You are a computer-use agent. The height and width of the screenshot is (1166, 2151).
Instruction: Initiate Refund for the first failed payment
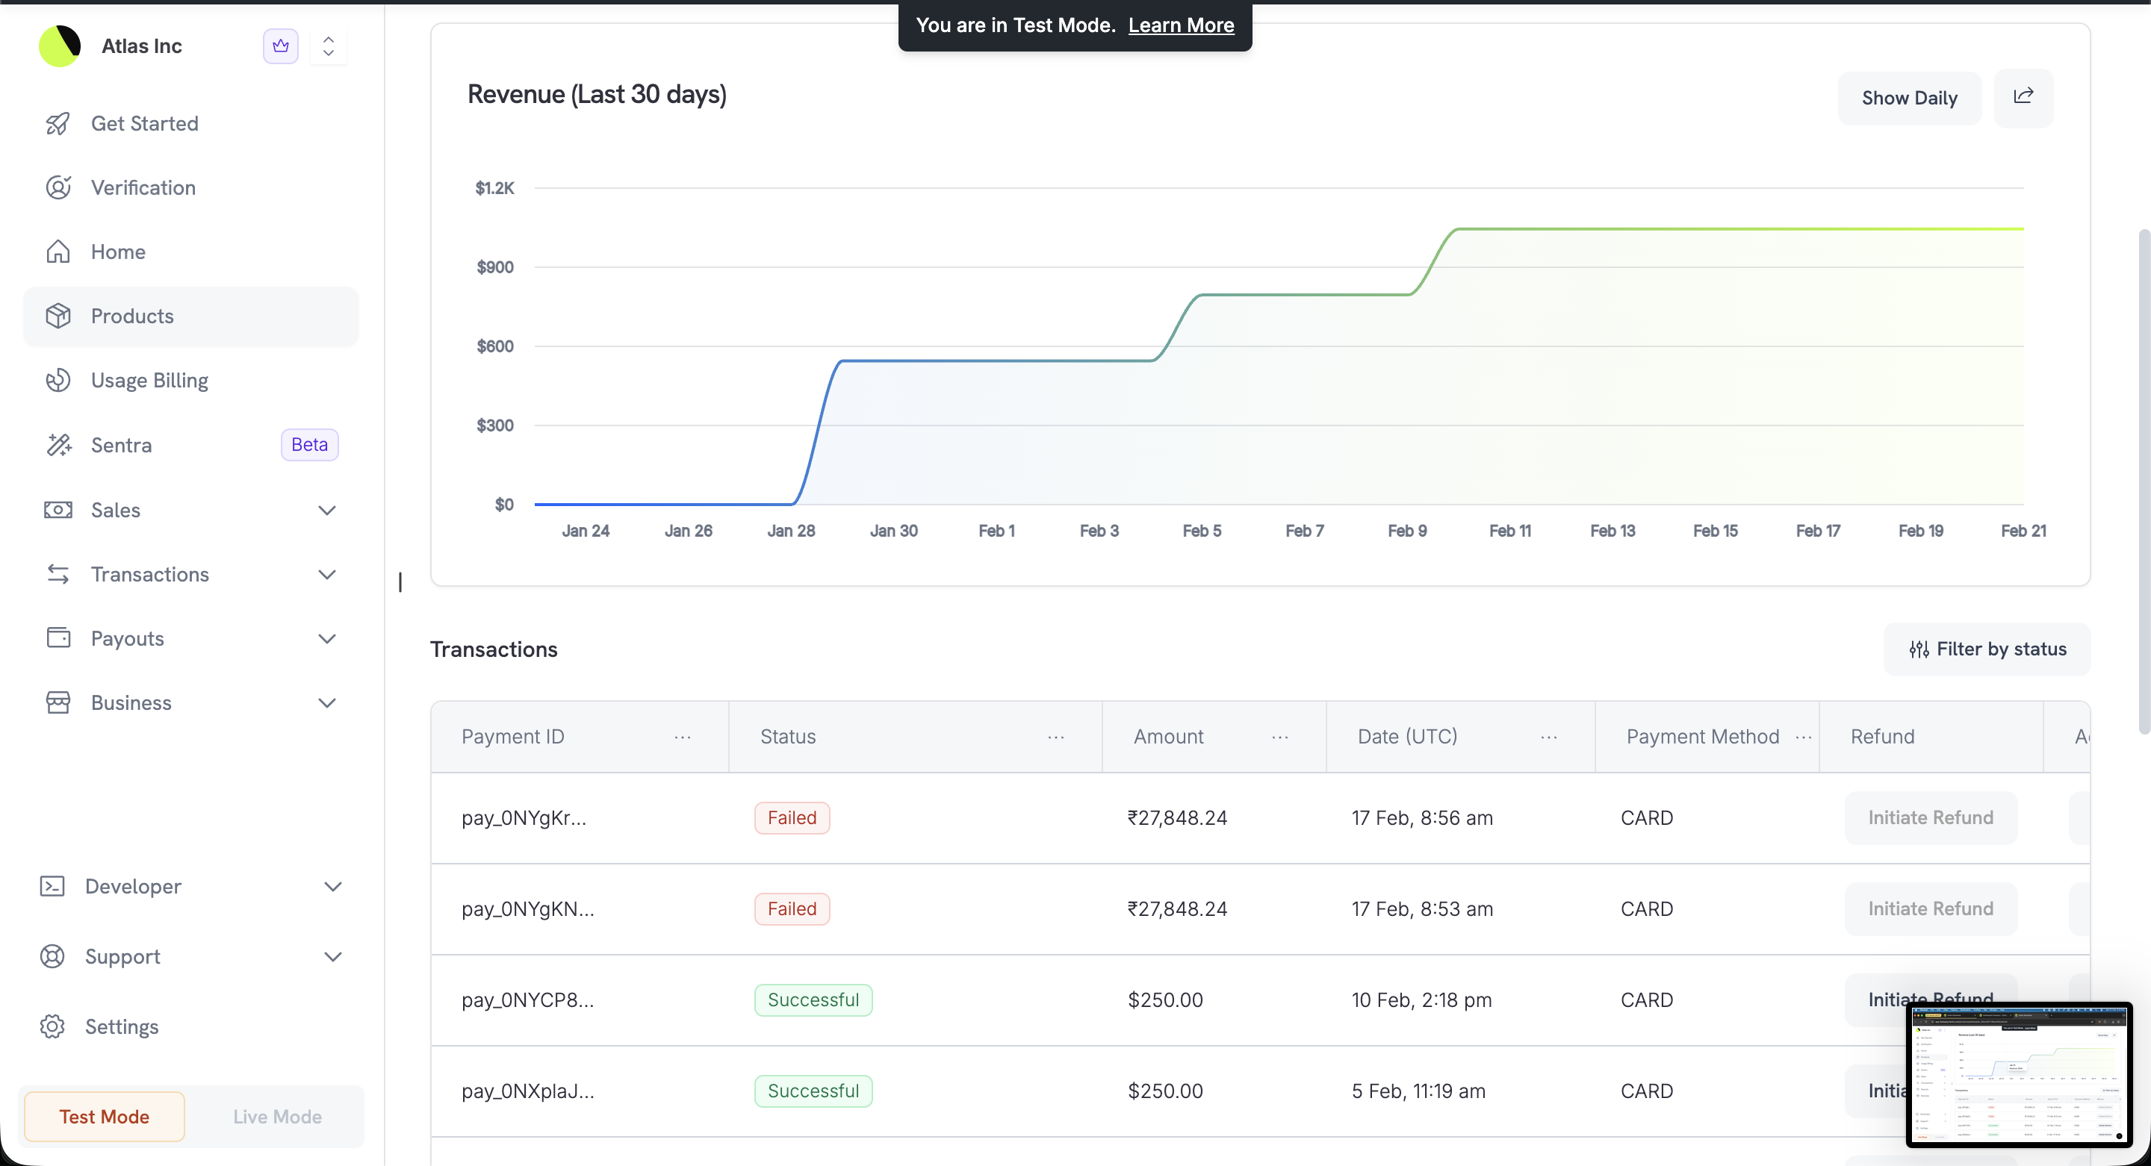(x=1931, y=817)
